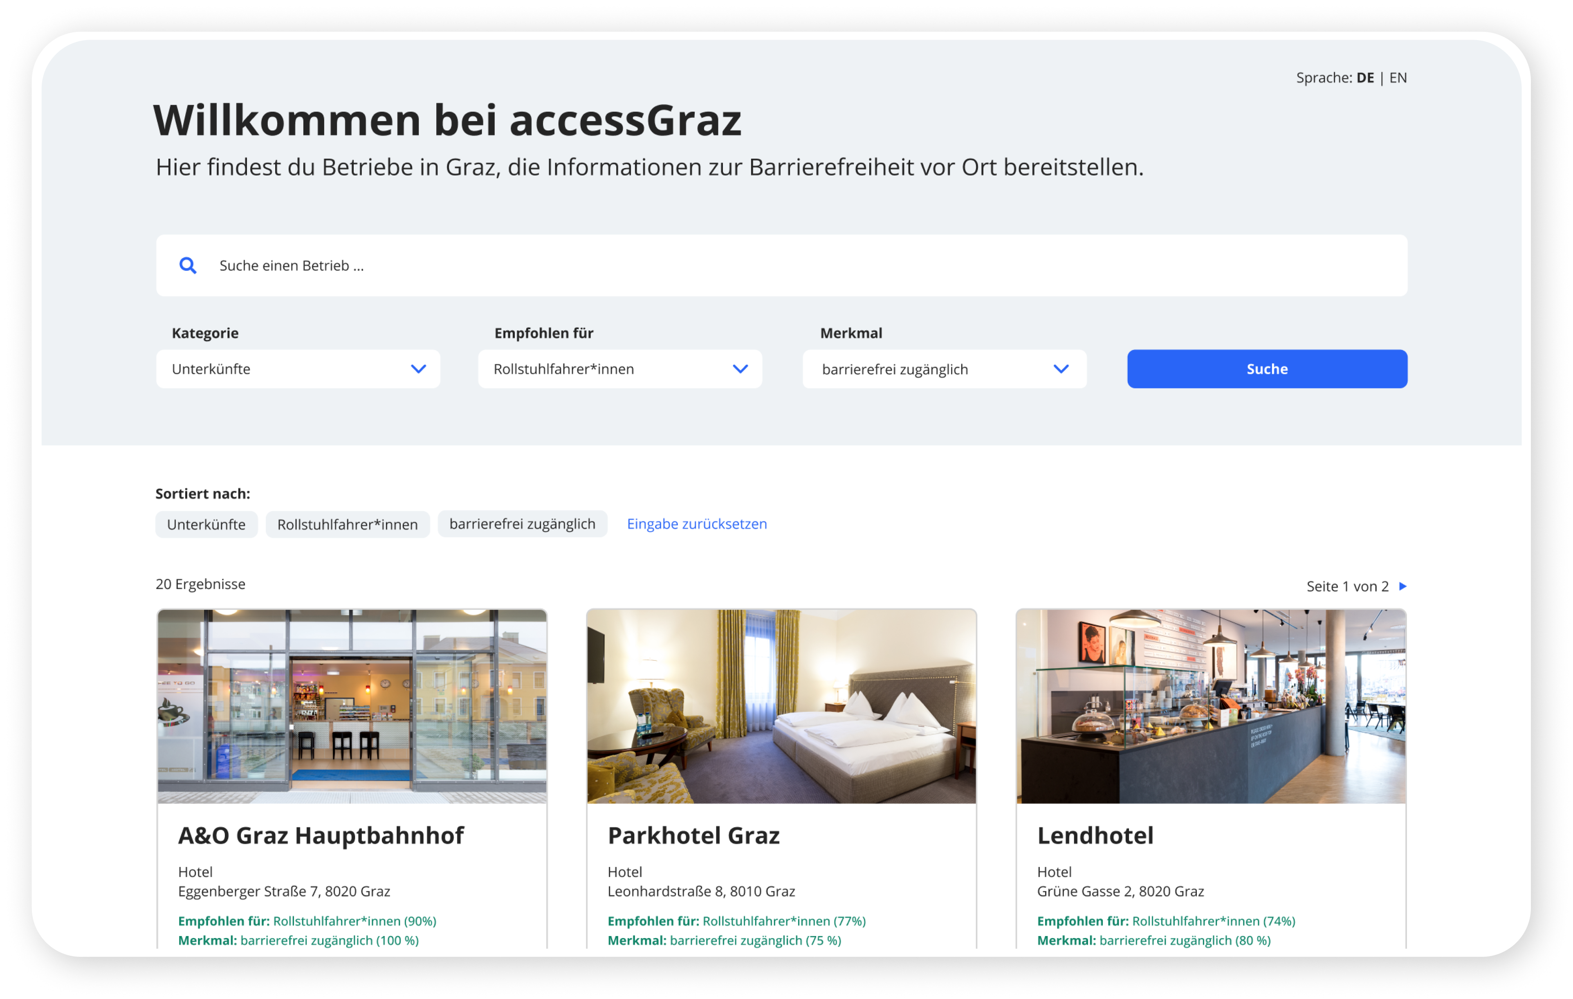Select DE language option
The height and width of the screenshot is (999, 1573).
point(1364,78)
